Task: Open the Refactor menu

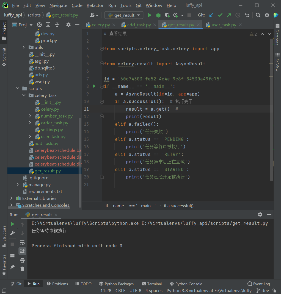Action: 95,5
